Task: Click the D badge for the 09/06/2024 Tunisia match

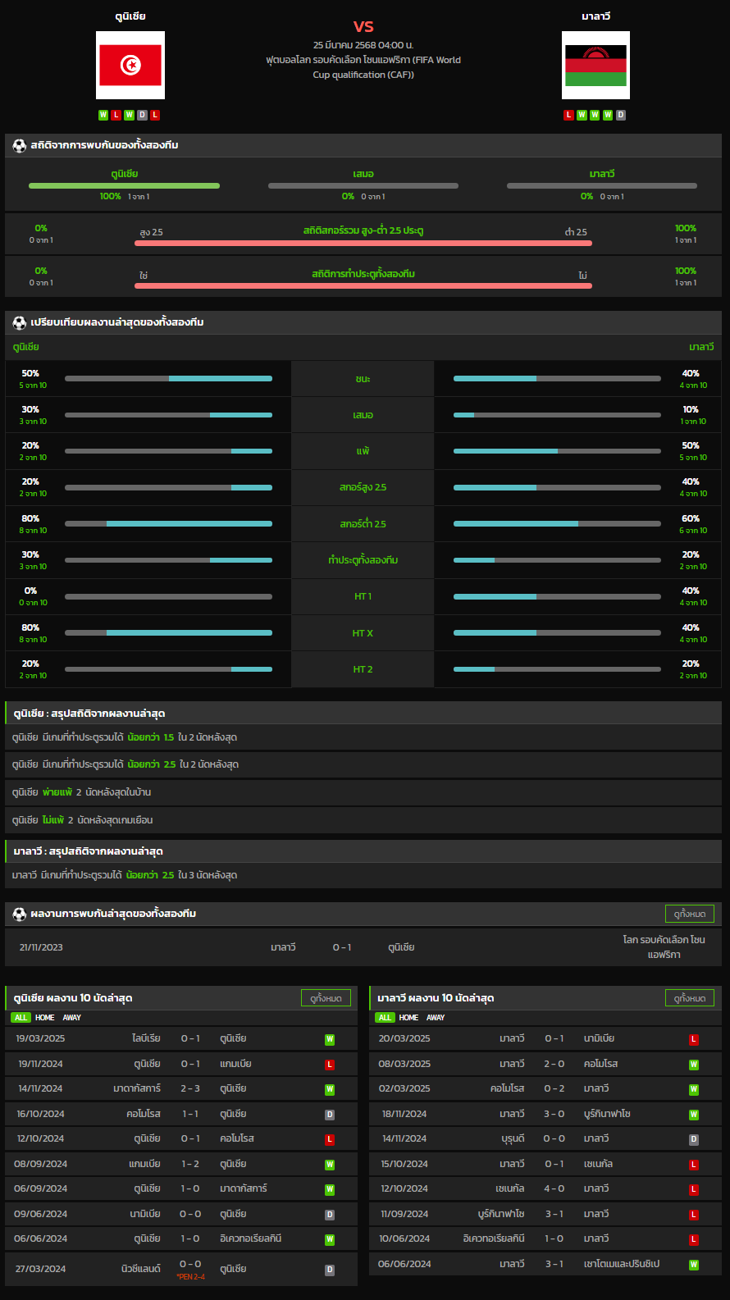Action: [x=330, y=1215]
